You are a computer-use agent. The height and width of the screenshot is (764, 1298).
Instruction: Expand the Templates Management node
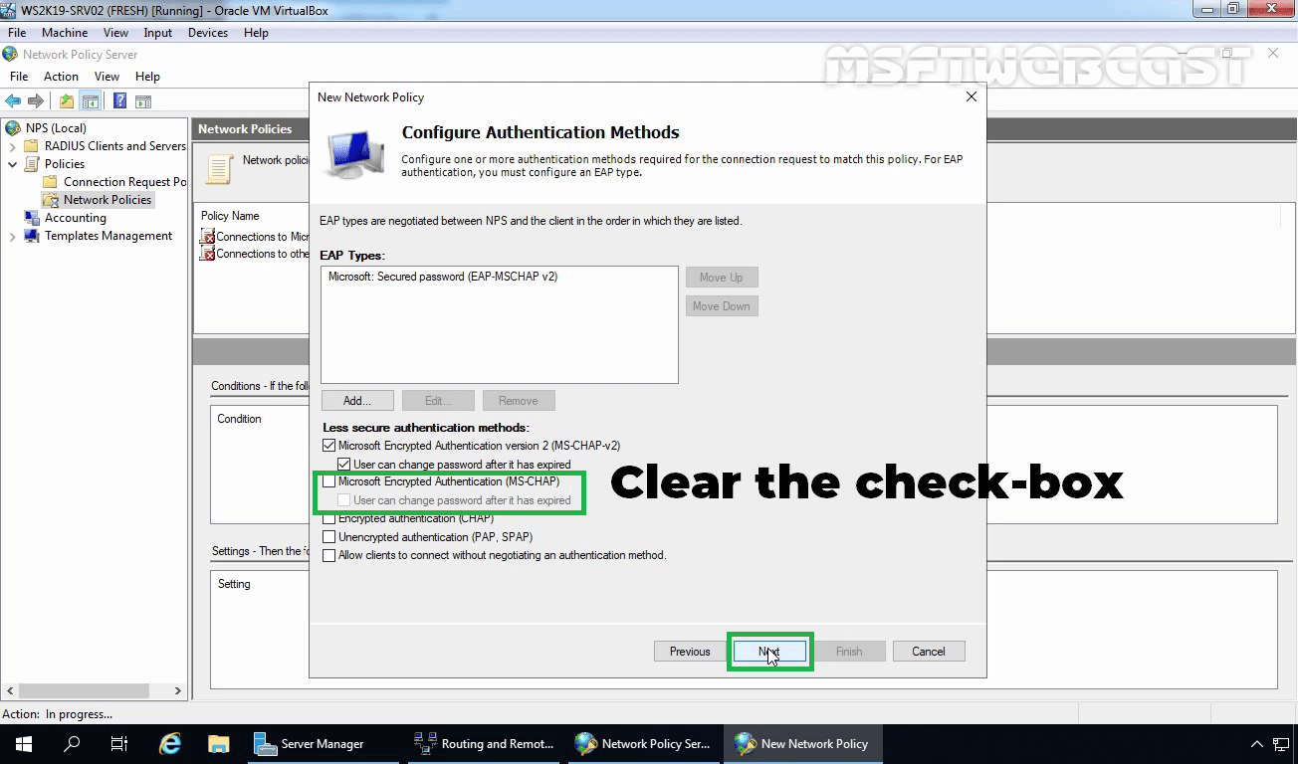12,236
